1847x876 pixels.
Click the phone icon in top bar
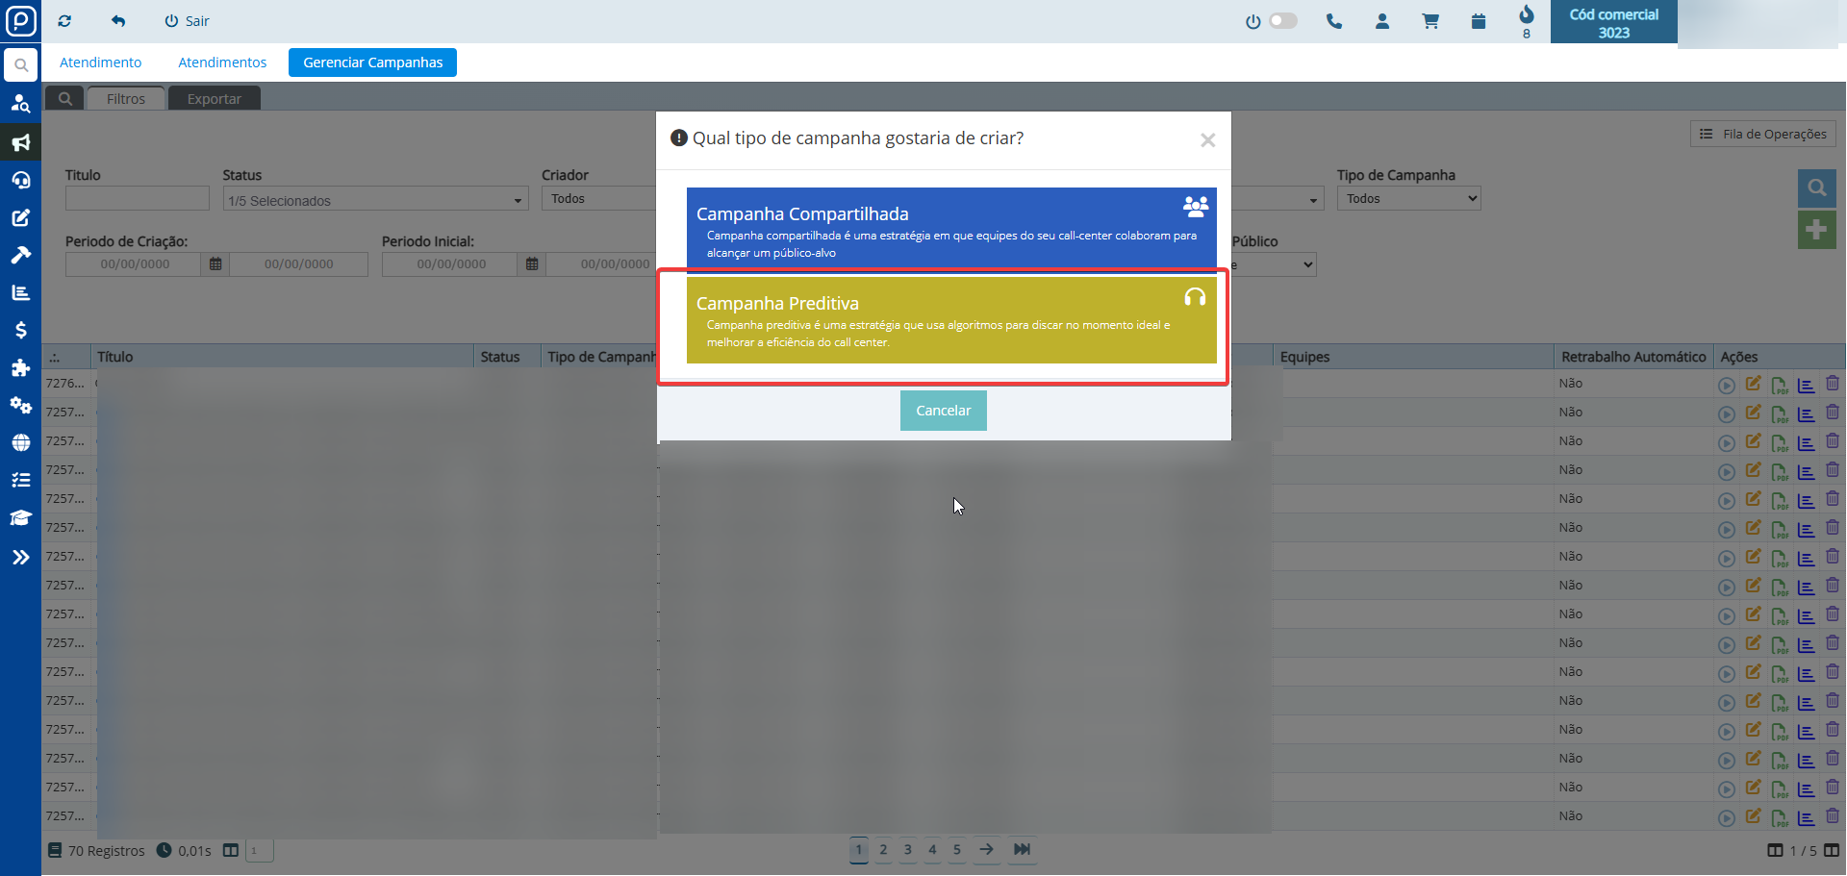(x=1333, y=21)
